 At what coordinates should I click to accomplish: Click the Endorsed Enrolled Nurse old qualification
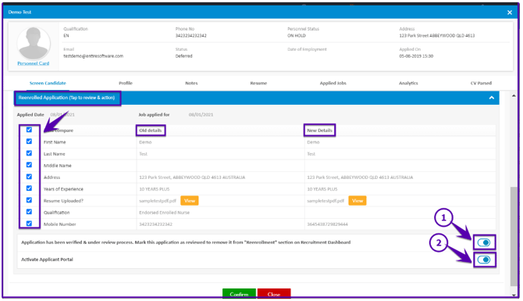pos(164,213)
